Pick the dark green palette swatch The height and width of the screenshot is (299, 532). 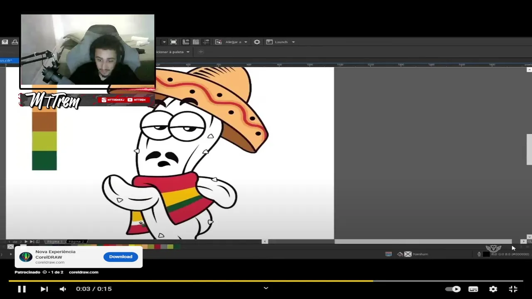click(x=177, y=247)
